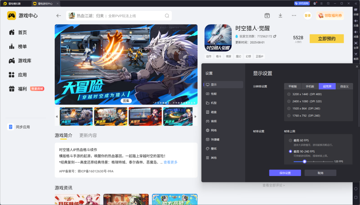Viewport: 360px width, 205px height.
Task: Click the 保存设置 button
Action: (285, 173)
